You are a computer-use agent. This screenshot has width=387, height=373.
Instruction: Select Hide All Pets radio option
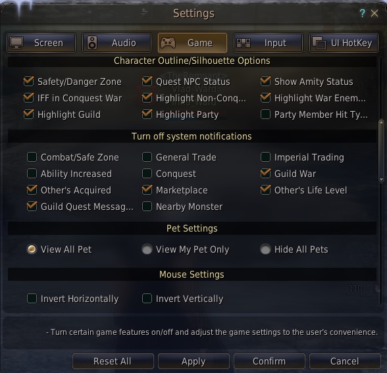[x=266, y=249]
